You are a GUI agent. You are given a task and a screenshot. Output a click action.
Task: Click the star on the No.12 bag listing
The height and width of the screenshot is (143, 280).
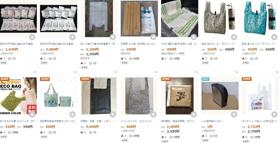point(153,37)
